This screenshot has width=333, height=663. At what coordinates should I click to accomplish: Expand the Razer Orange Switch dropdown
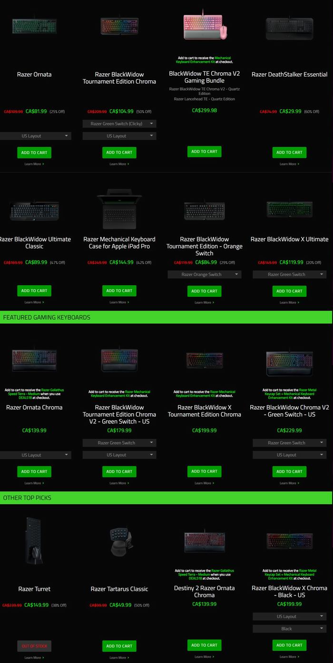[x=205, y=274]
